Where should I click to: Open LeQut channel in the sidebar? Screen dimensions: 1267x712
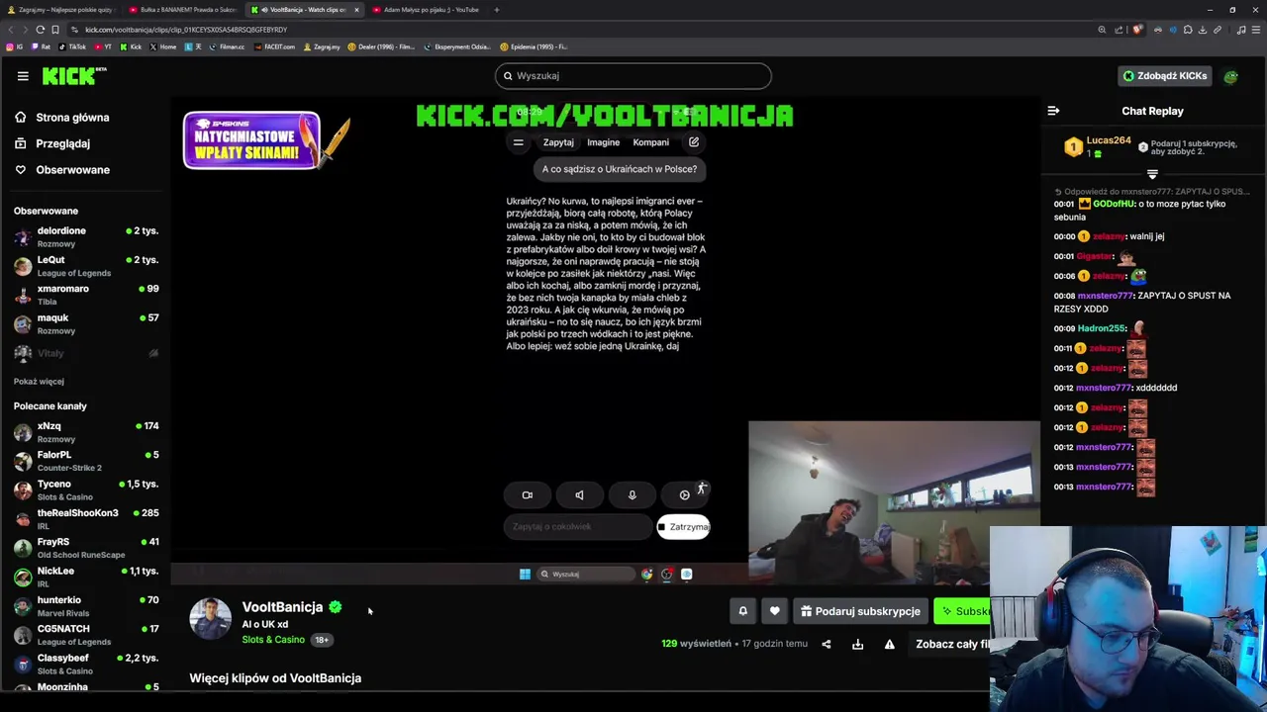coord(85,265)
